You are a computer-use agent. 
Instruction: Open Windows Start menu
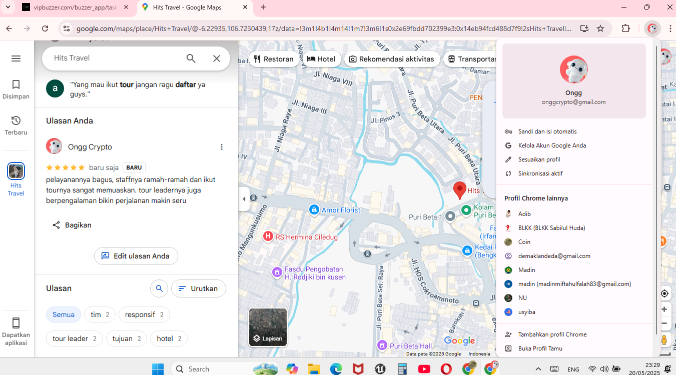coord(158,369)
